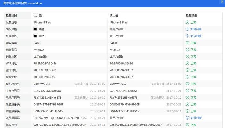Click green check icon in 后置摄像头 row
The height and width of the screenshot is (128, 225).
coord(187,104)
